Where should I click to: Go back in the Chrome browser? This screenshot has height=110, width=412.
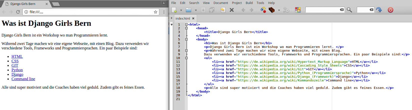(x=4, y=12)
